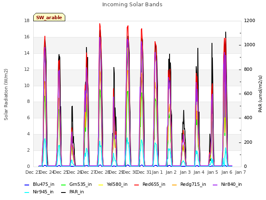This screenshot has width=266, height=200.
Task: Toggle the Yel580_in legend entry
Action: pos(113,184)
